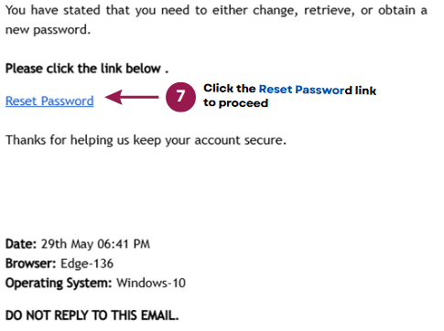Click the bold Operating System: label
The height and width of the screenshot is (331, 444).
coord(59,283)
